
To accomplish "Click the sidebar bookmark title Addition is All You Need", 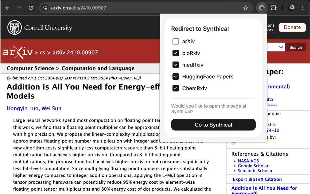I will coord(264,190).
